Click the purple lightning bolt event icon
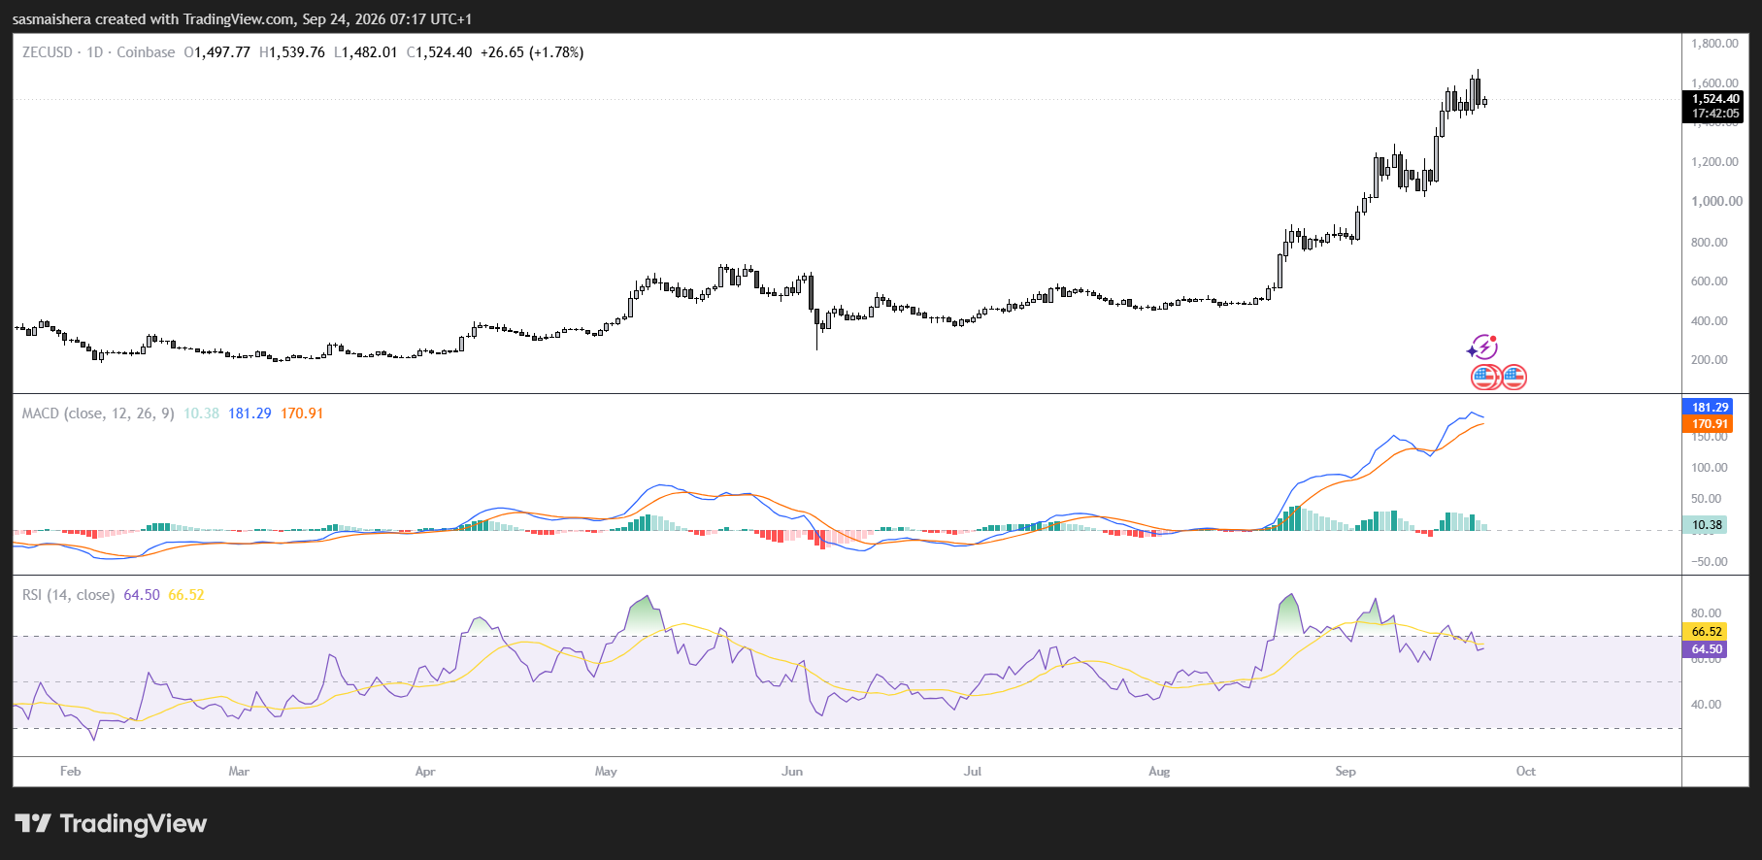Viewport: 1762px width, 860px height. [x=1481, y=347]
